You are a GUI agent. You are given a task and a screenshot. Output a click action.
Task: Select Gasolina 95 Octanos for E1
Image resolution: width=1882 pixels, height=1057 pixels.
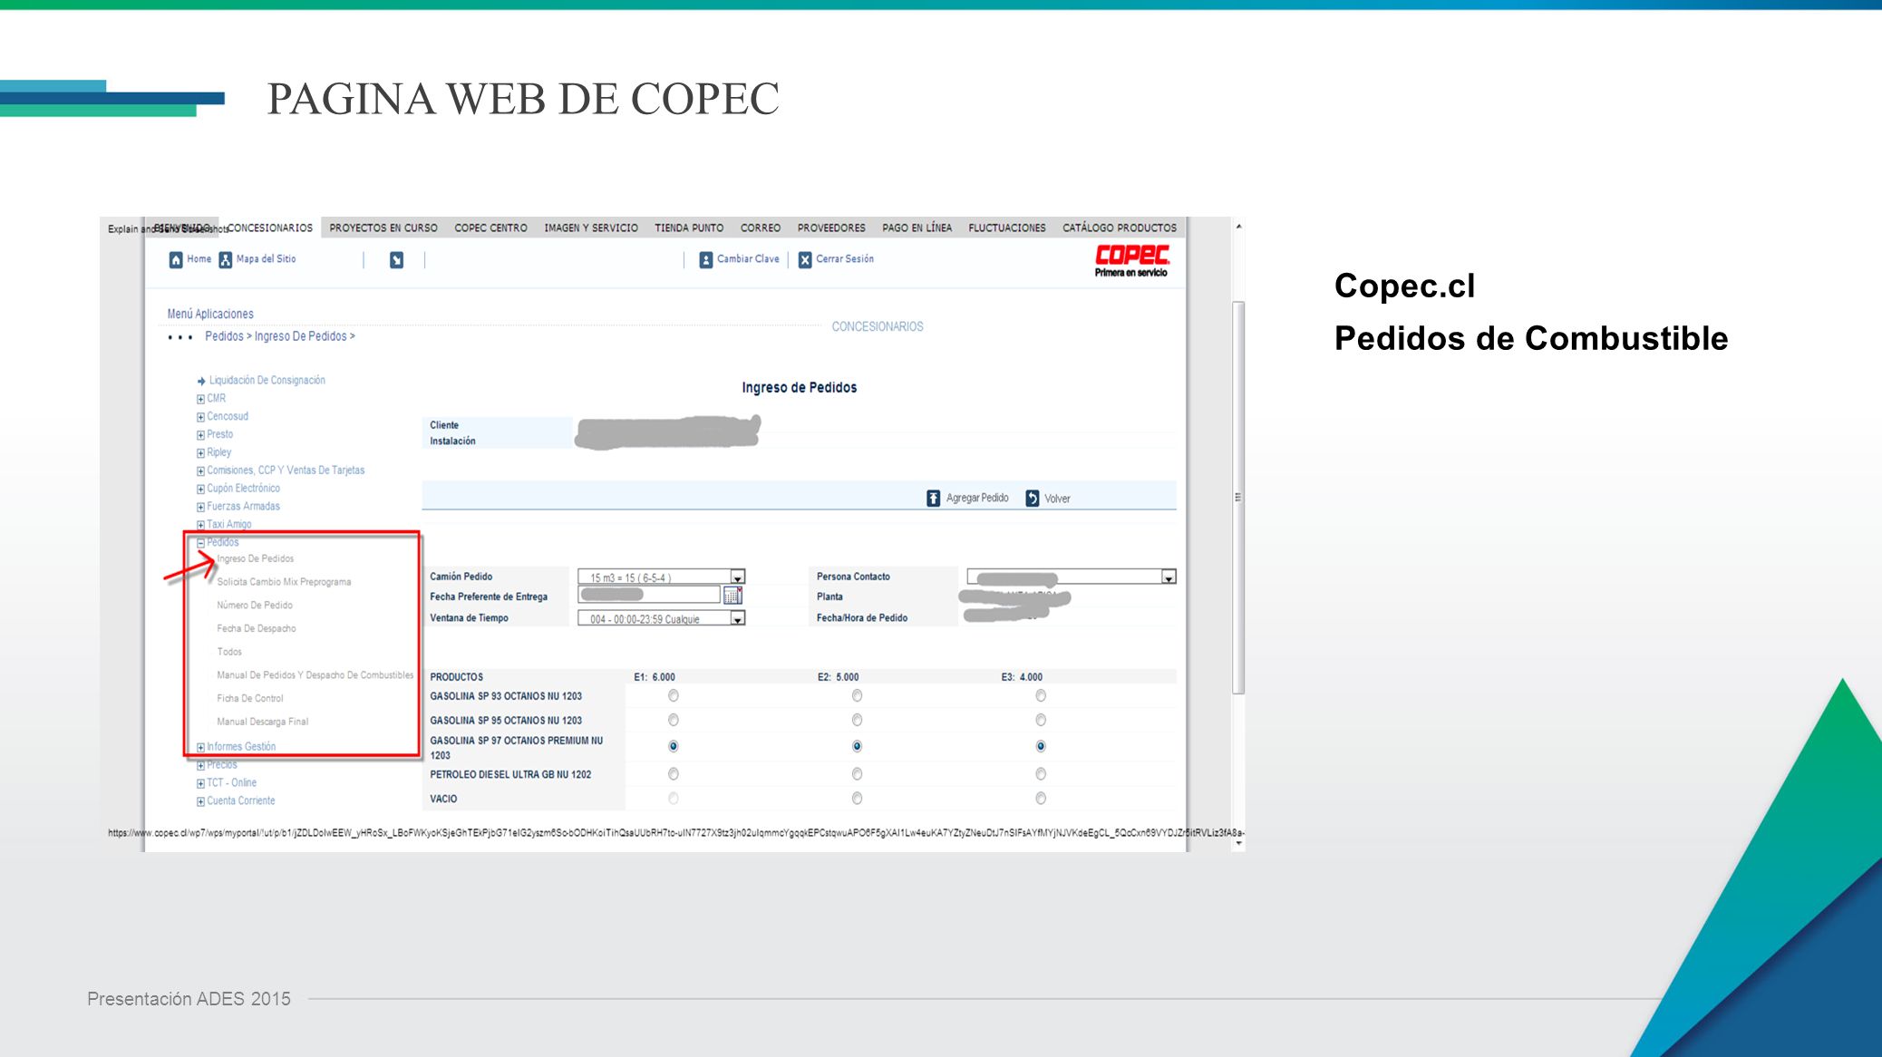pyautogui.click(x=674, y=721)
